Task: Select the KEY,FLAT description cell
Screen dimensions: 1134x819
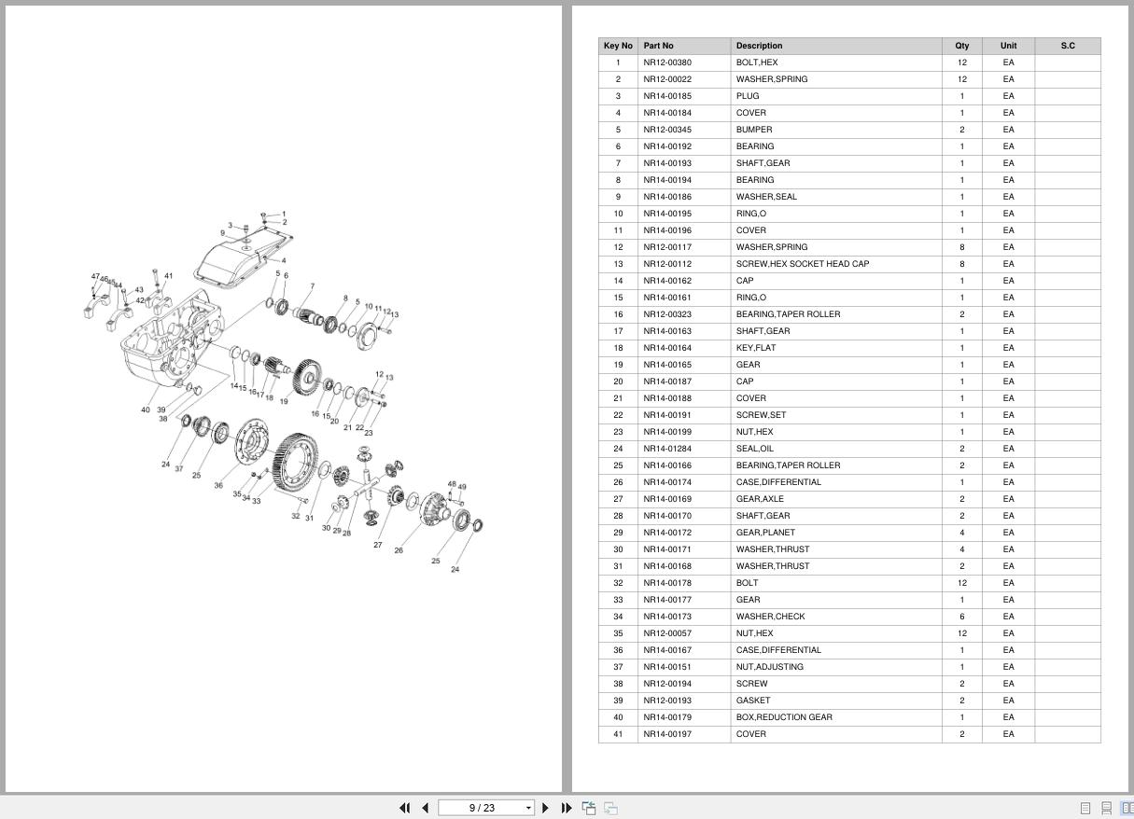Action: (x=836, y=348)
